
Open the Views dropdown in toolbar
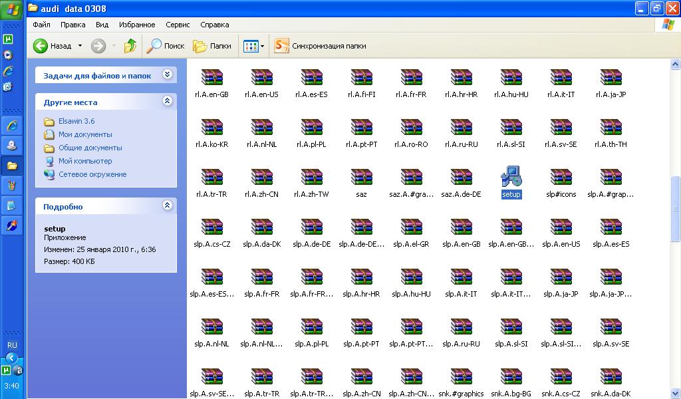tap(253, 46)
